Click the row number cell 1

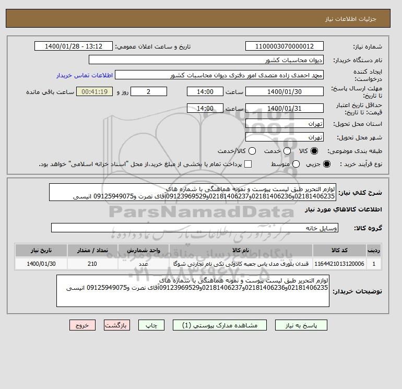pyautogui.click(x=374, y=264)
